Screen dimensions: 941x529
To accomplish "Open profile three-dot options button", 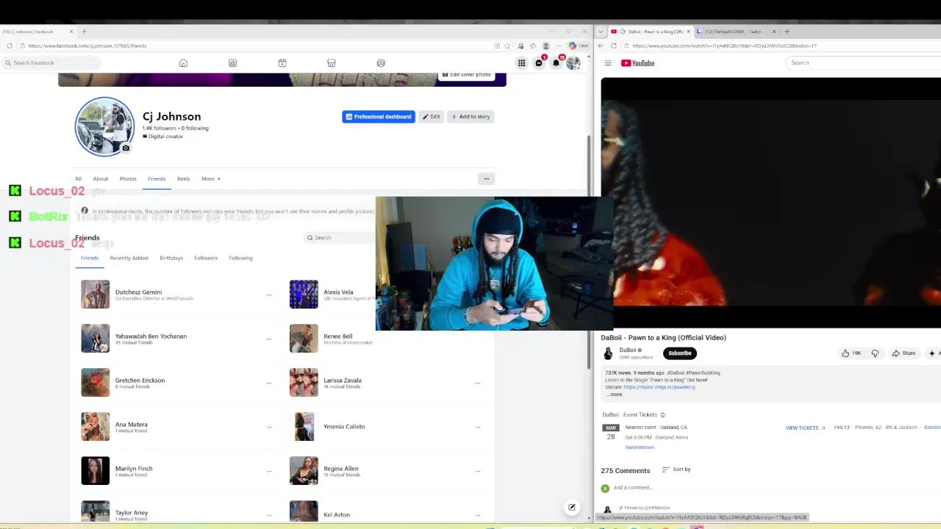I will point(486,179).
